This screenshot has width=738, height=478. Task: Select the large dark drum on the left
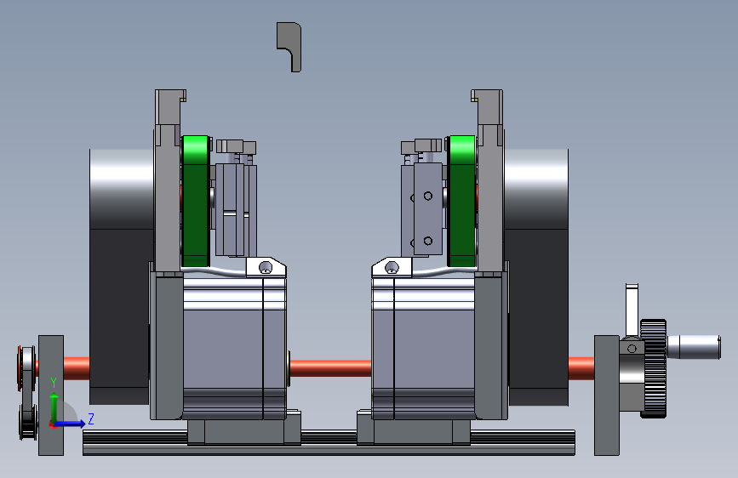point(121,276)
